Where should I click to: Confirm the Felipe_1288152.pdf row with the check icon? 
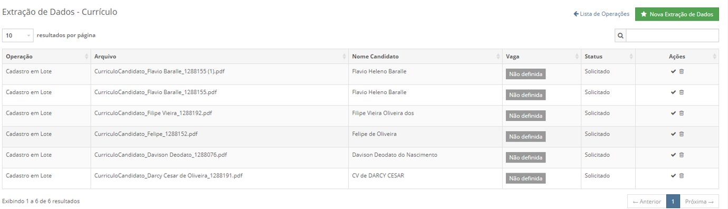pos(673,134)
